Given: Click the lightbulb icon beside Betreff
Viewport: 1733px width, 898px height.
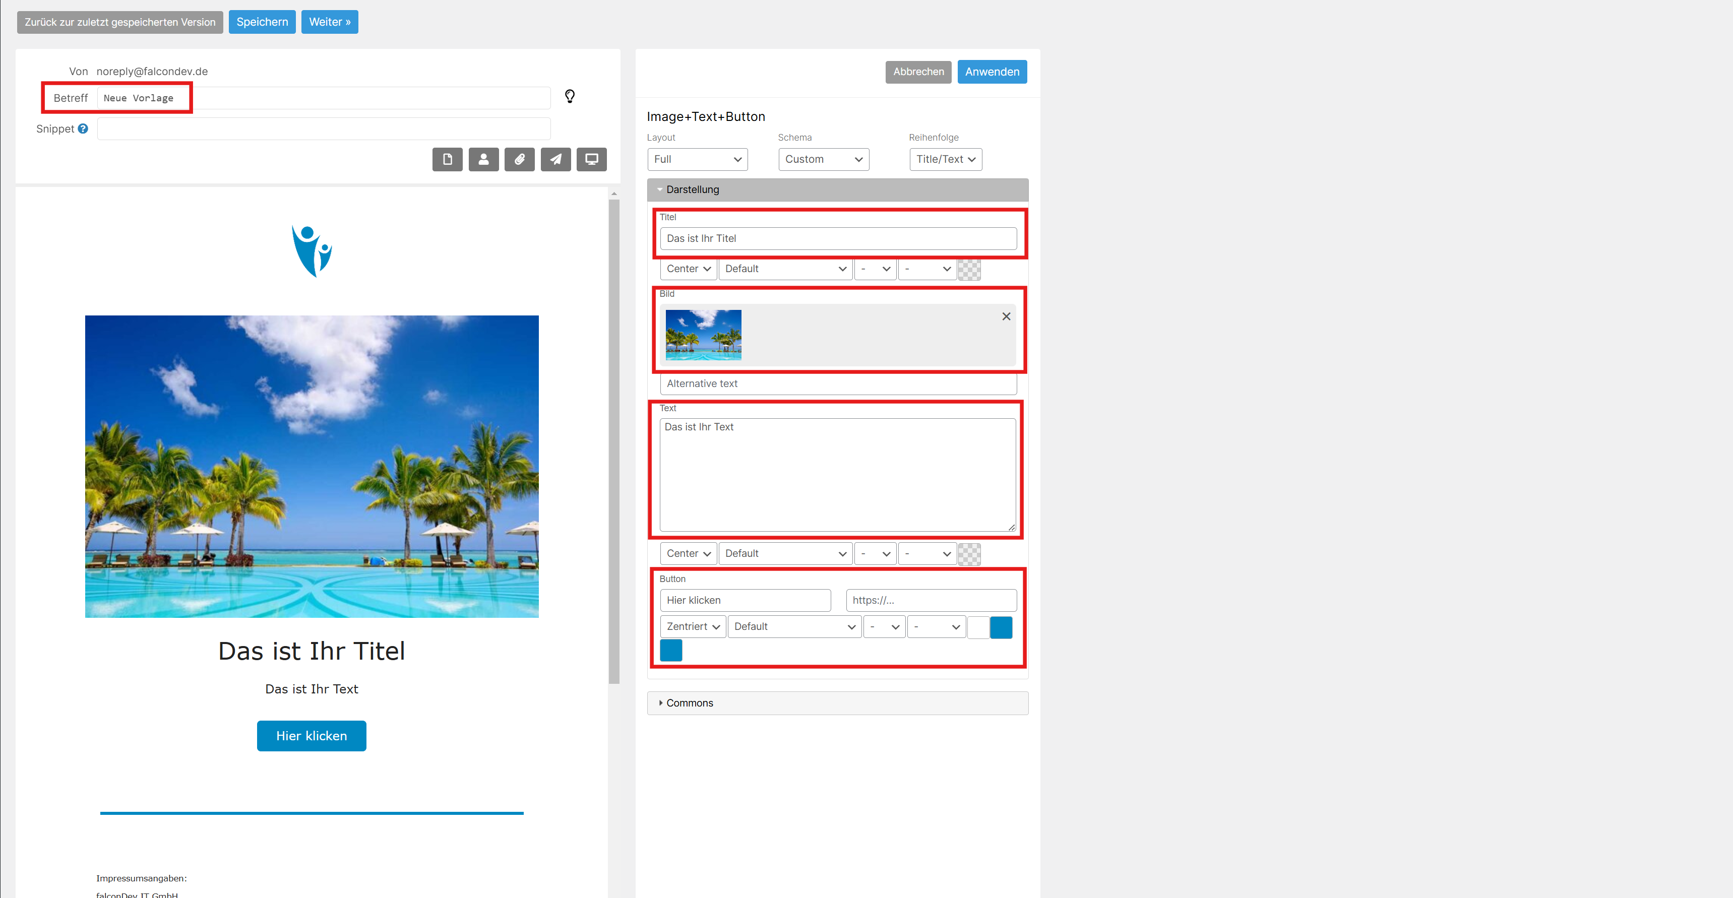Looking at the screenshot, I should (x=570, y=96).
